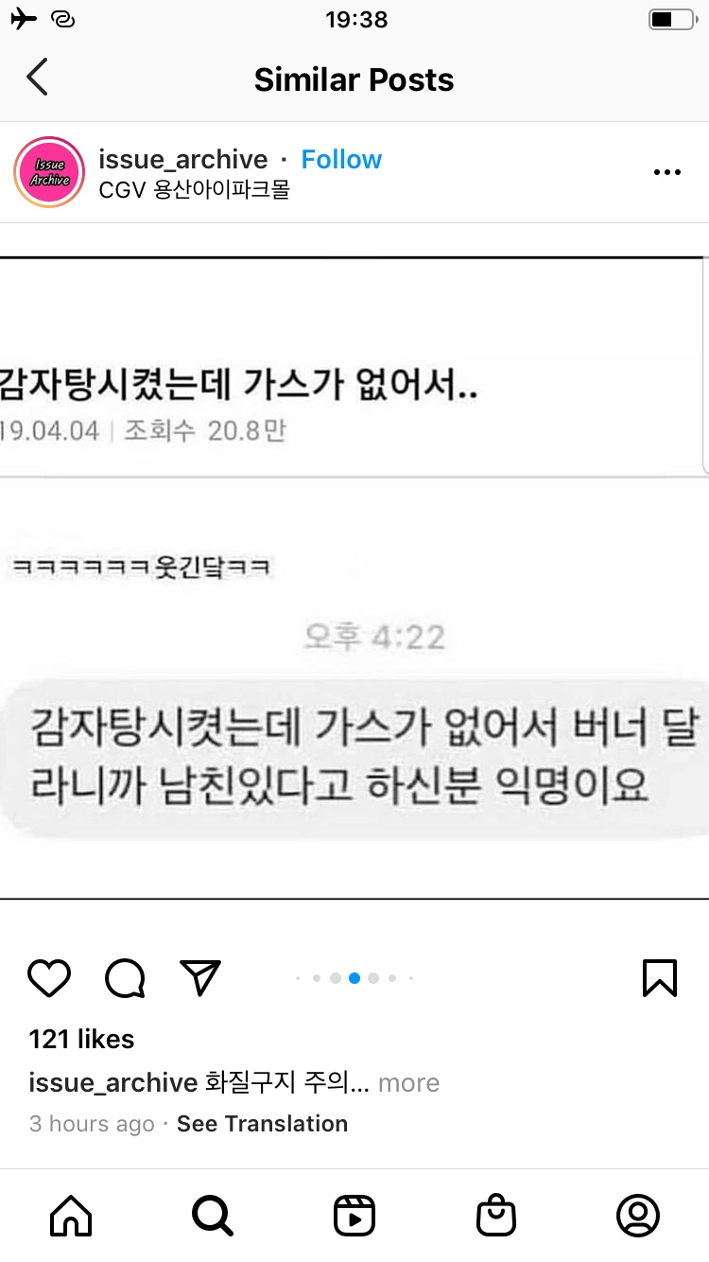
Task: Go back using the left chevron arrow
Action: click(37, 78)
